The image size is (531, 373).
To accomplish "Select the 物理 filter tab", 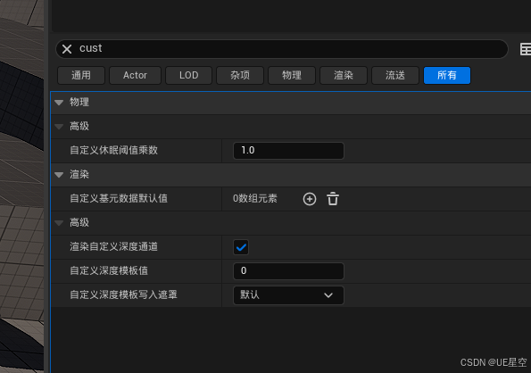I will (x=292, y=75).
